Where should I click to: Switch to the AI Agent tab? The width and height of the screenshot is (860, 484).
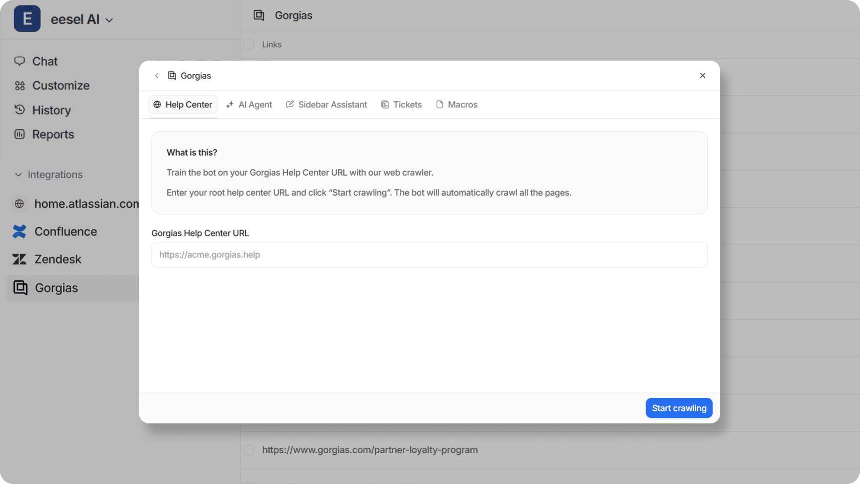tap(249, 104)
